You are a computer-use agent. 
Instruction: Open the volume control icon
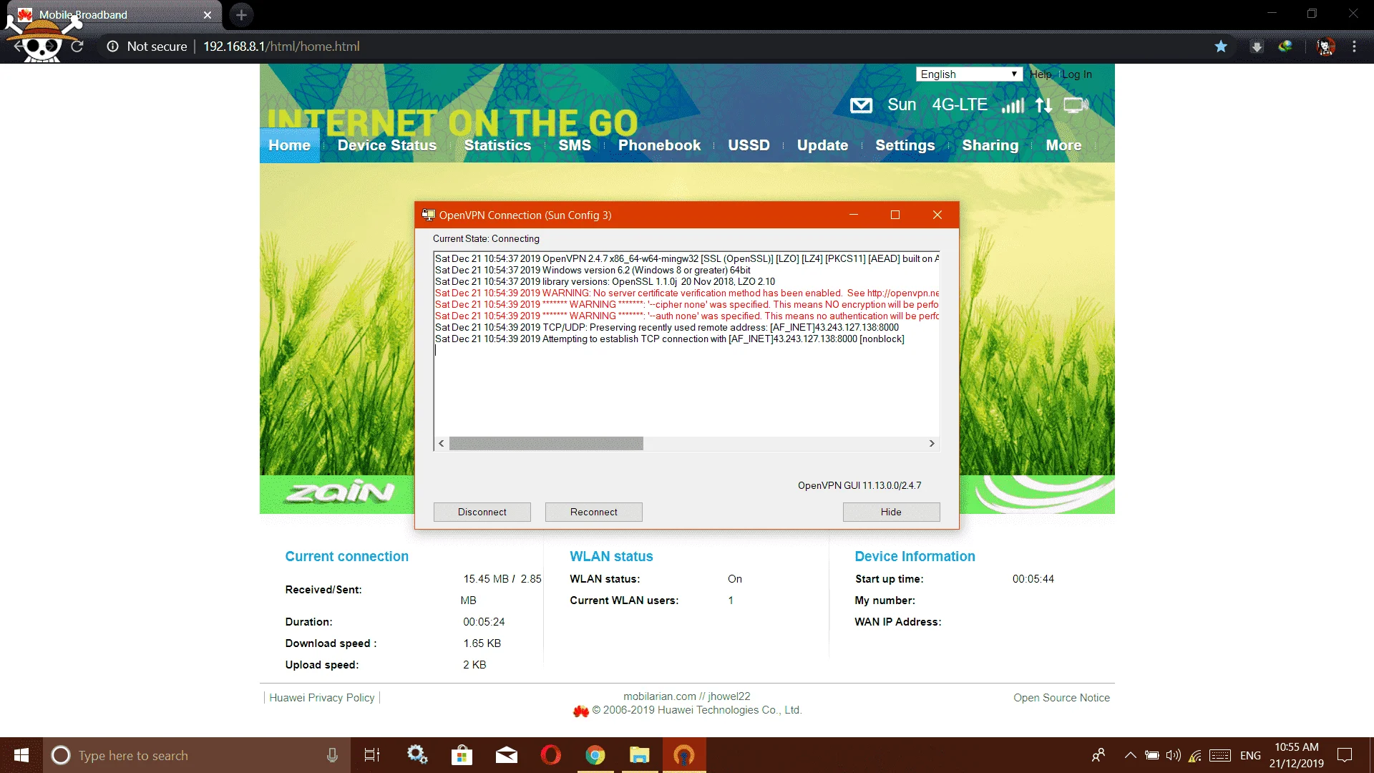[x=1174, y=755]
